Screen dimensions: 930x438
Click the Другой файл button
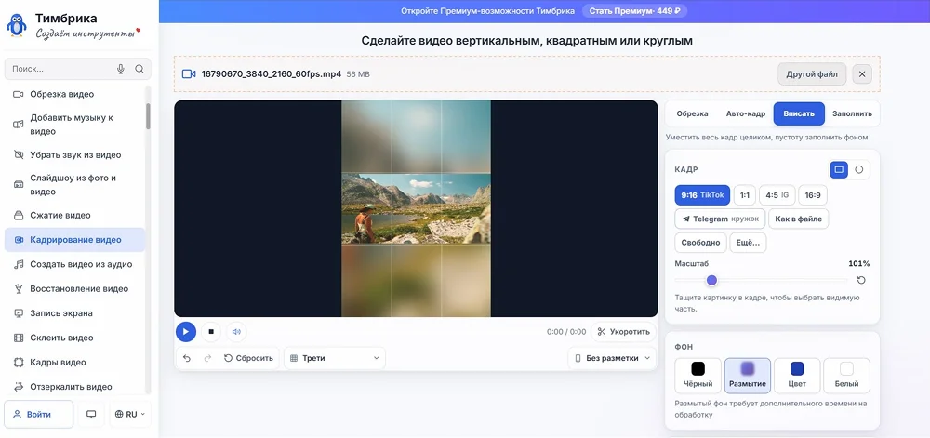tap(811, 74)
